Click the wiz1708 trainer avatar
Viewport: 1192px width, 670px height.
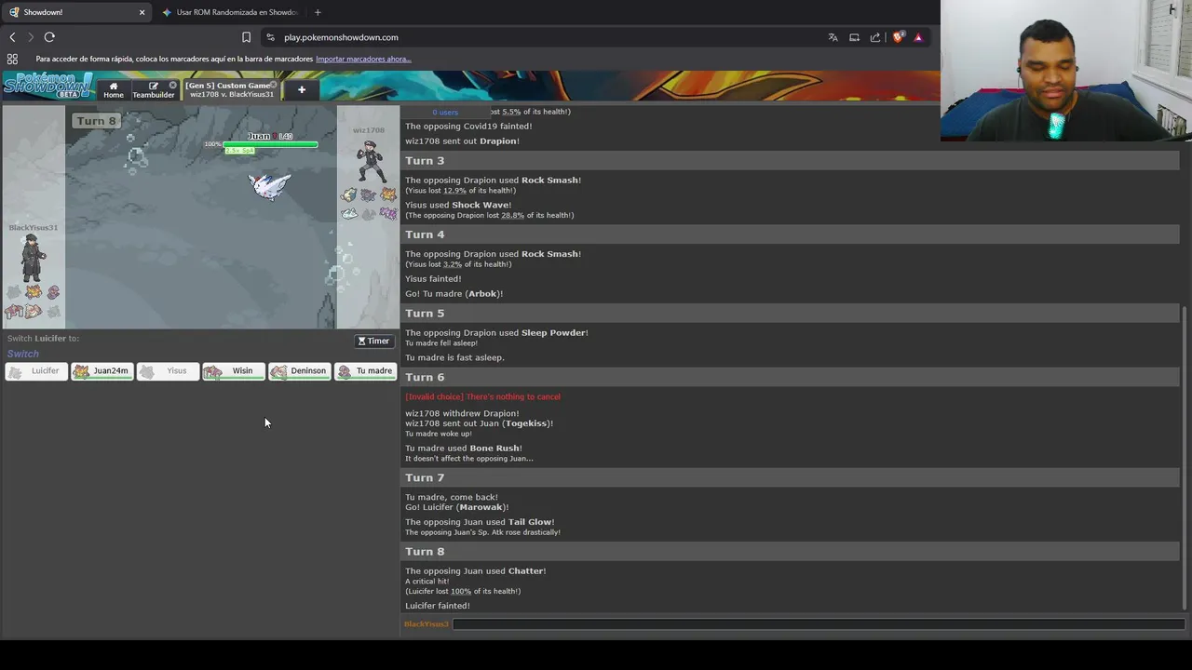click(x=370, y=160)
